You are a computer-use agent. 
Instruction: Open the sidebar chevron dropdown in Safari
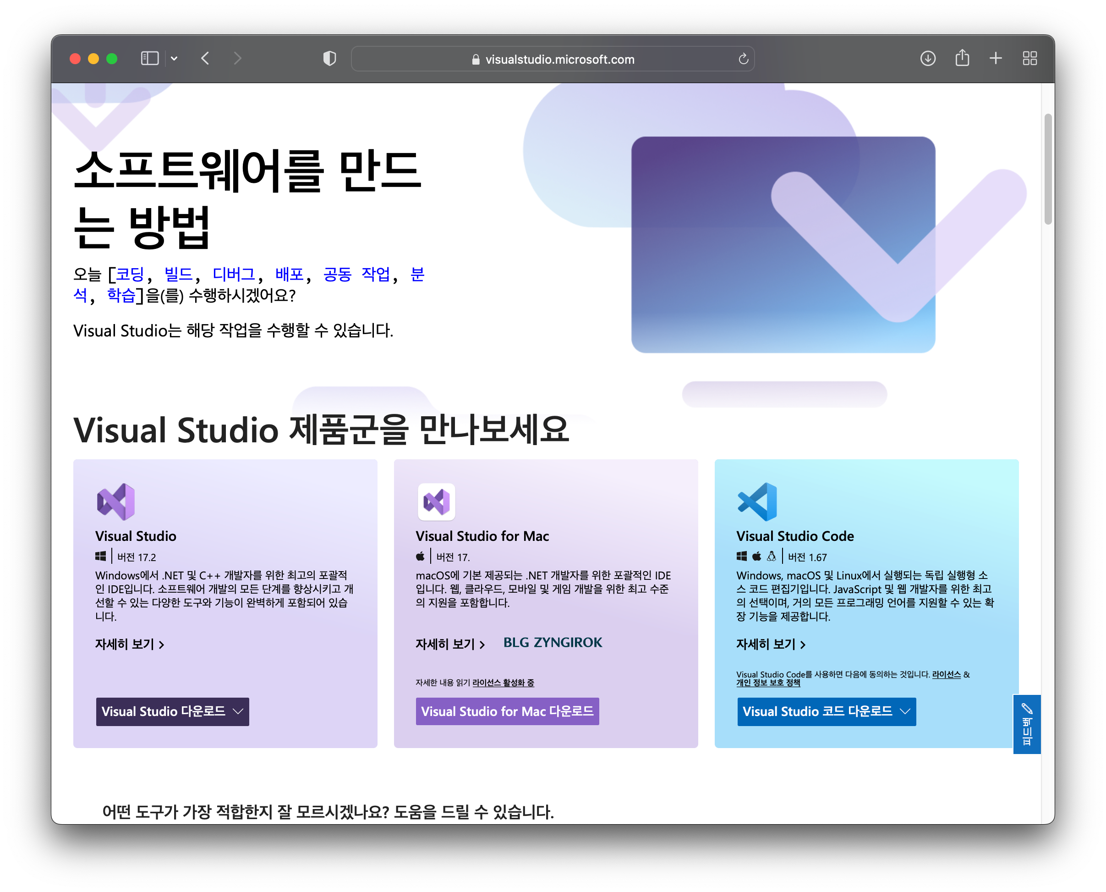174,58
